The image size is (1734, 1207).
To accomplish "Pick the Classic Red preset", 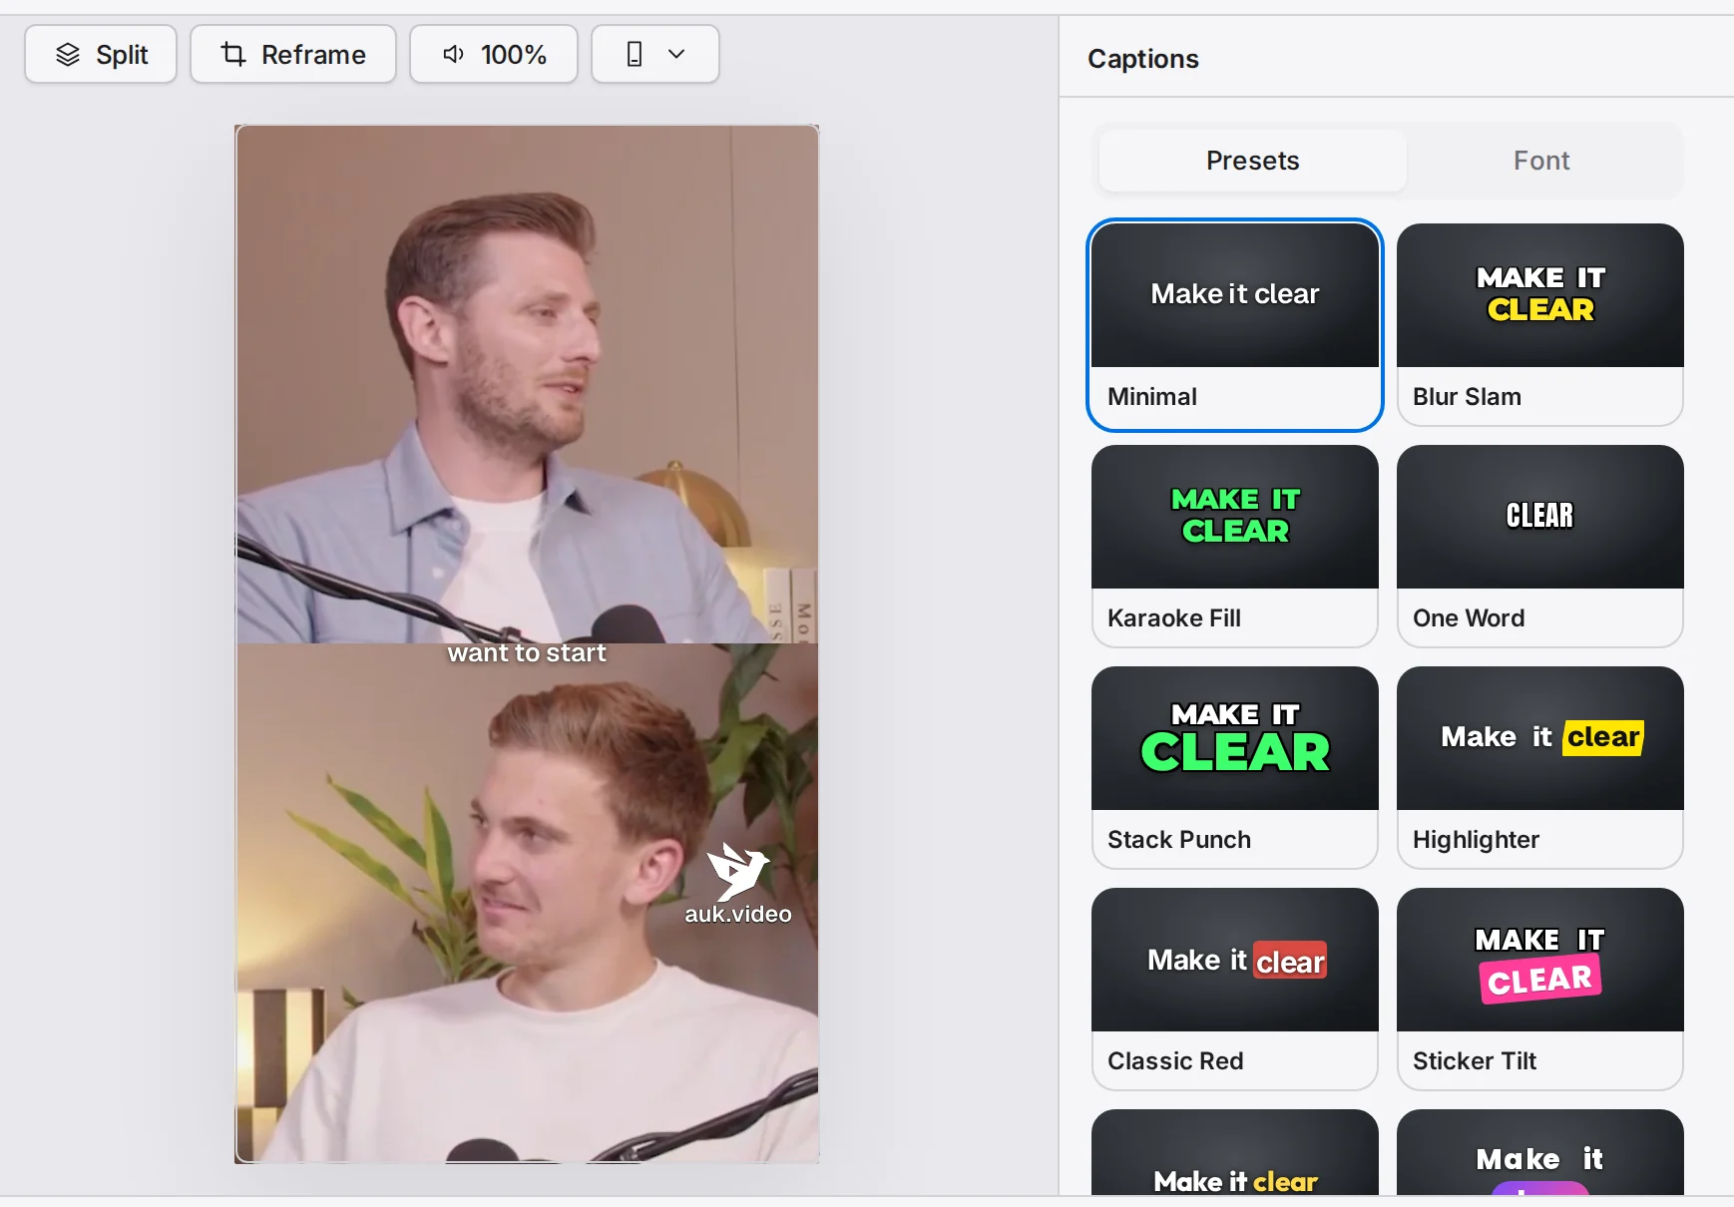I will click(1235, 990).
